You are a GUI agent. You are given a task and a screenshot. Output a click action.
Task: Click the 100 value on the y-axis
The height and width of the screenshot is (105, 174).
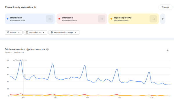tap(8, 60)
